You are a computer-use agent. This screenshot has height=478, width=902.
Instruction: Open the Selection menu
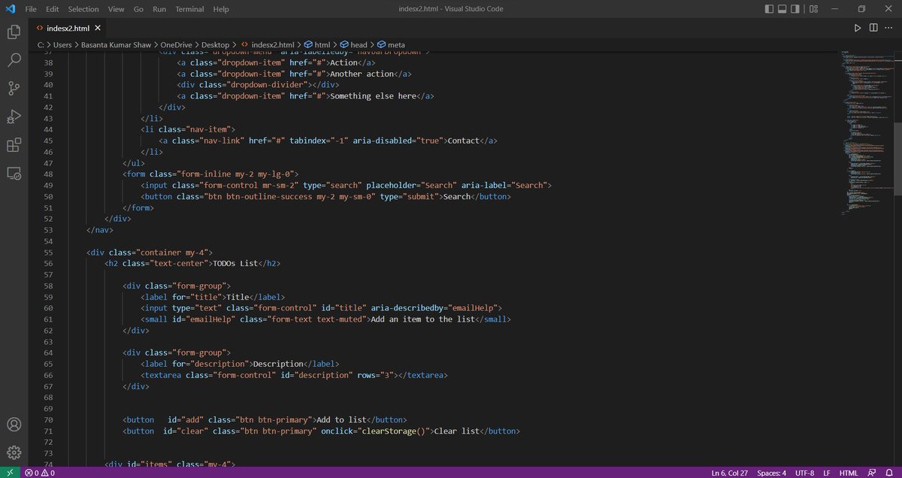[x=83, y=9]
